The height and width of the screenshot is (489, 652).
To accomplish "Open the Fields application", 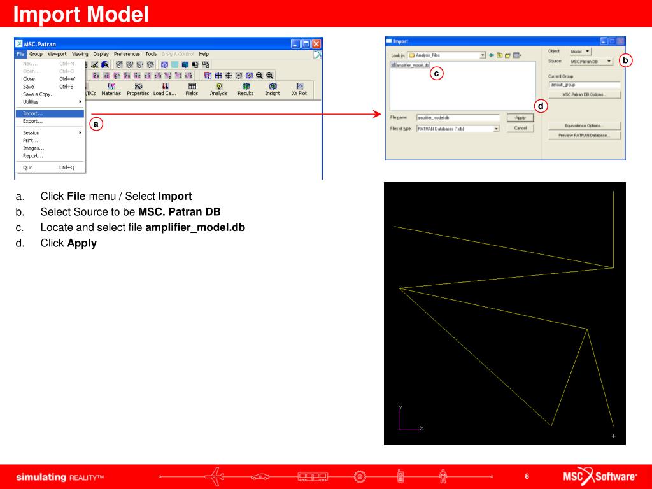I will point(192,89).
